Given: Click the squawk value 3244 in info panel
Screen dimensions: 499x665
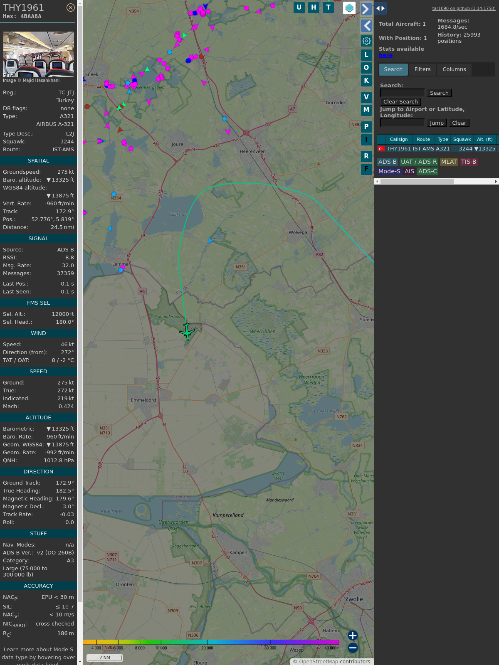Looking at the screenshot, I should point(67,142).
